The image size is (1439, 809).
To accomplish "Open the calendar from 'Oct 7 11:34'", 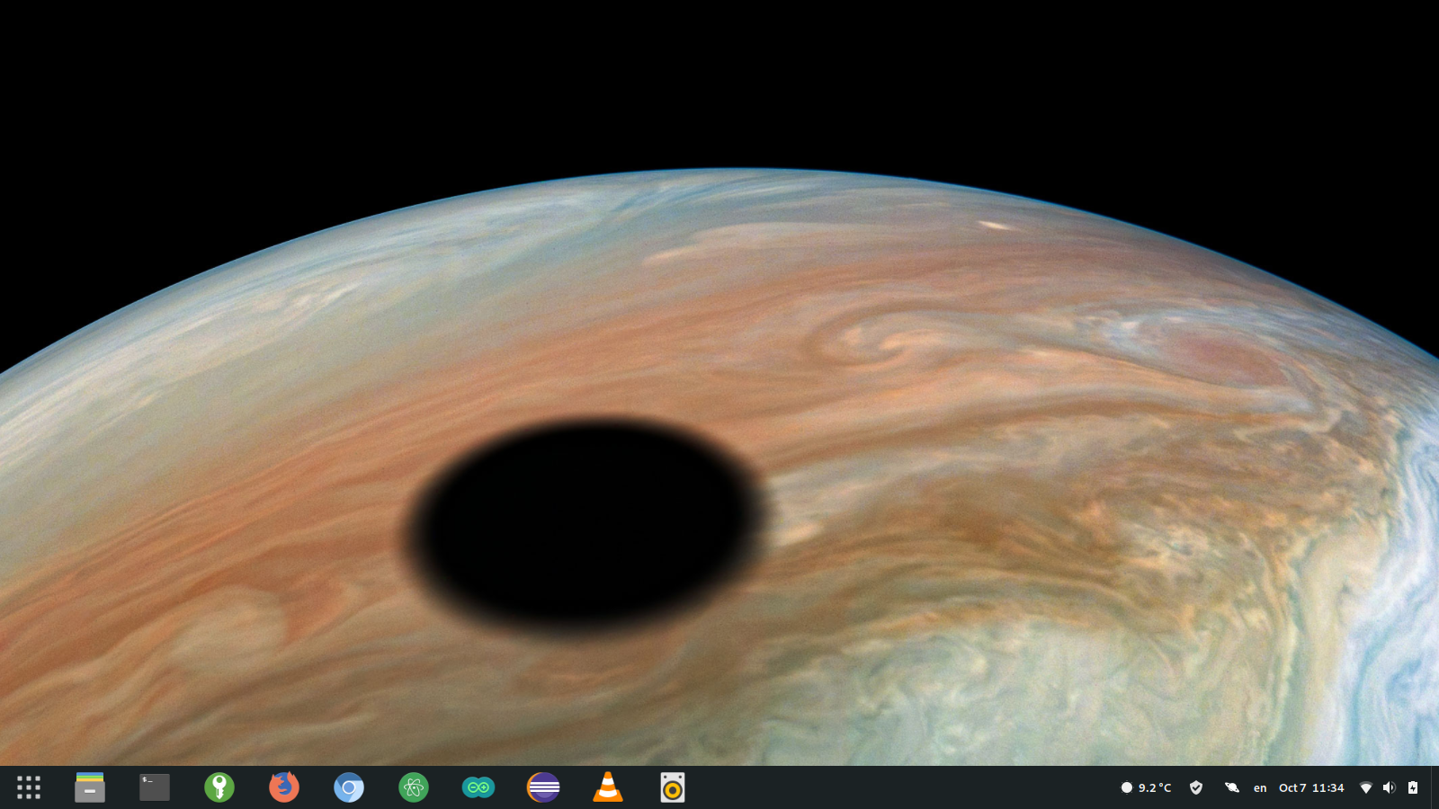I will [1311, 787].
